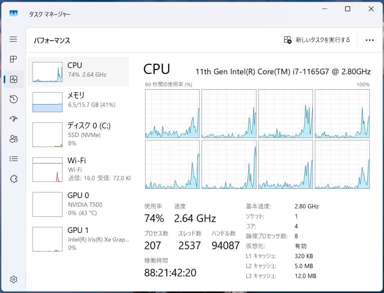The image size is (384, 293).
Task: Open the Startup apps view
Action: 13,119
